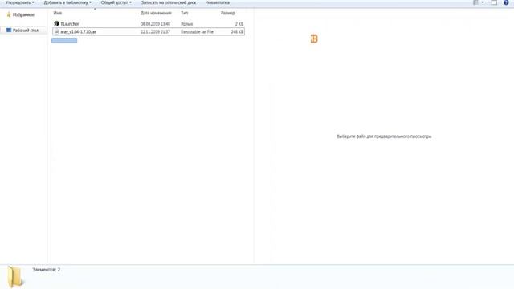Click the 246 КБ size cell
Image resolution: width=514 pixels, height=289 pixels.
238,32
